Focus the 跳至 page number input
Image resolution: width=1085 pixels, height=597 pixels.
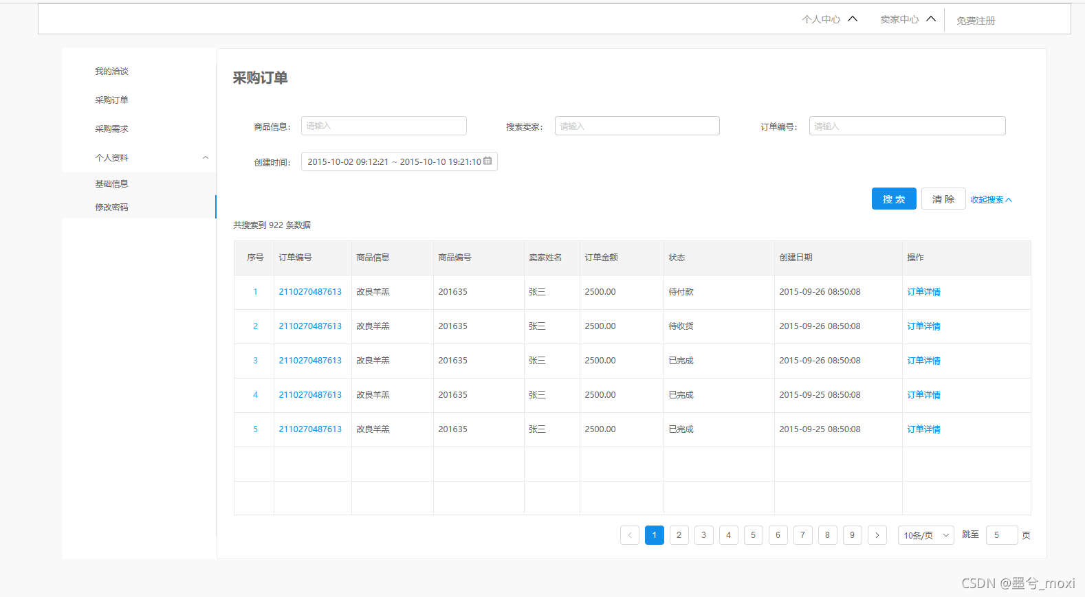tap(1002, 535)
